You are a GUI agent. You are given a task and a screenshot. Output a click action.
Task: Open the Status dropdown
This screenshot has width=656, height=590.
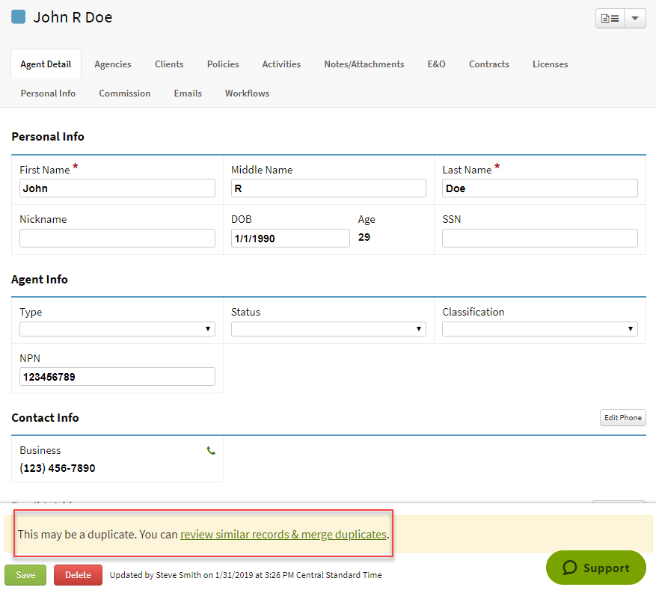pos(328,328)
